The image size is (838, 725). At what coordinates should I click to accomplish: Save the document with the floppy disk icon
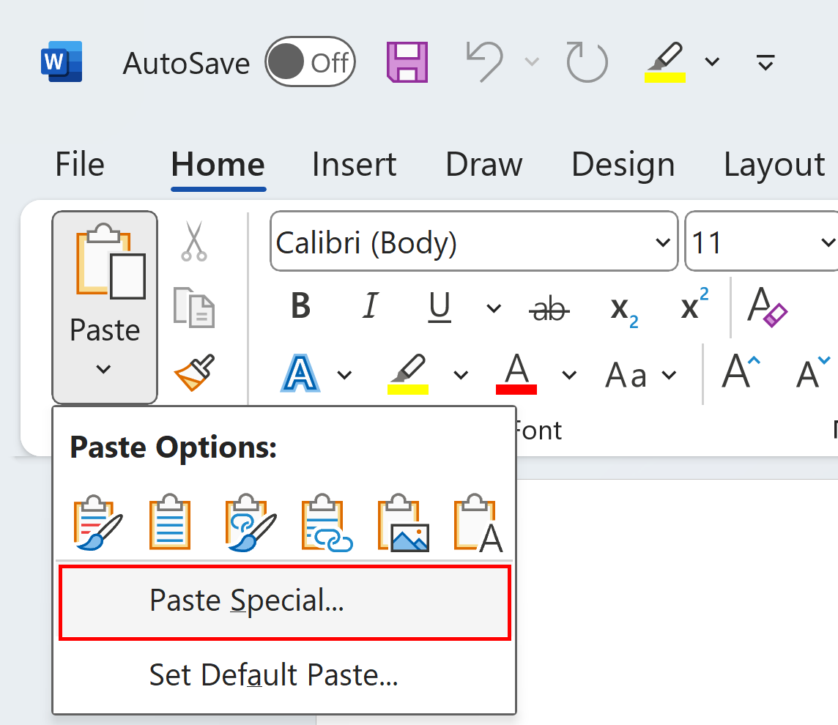point(407,62)
